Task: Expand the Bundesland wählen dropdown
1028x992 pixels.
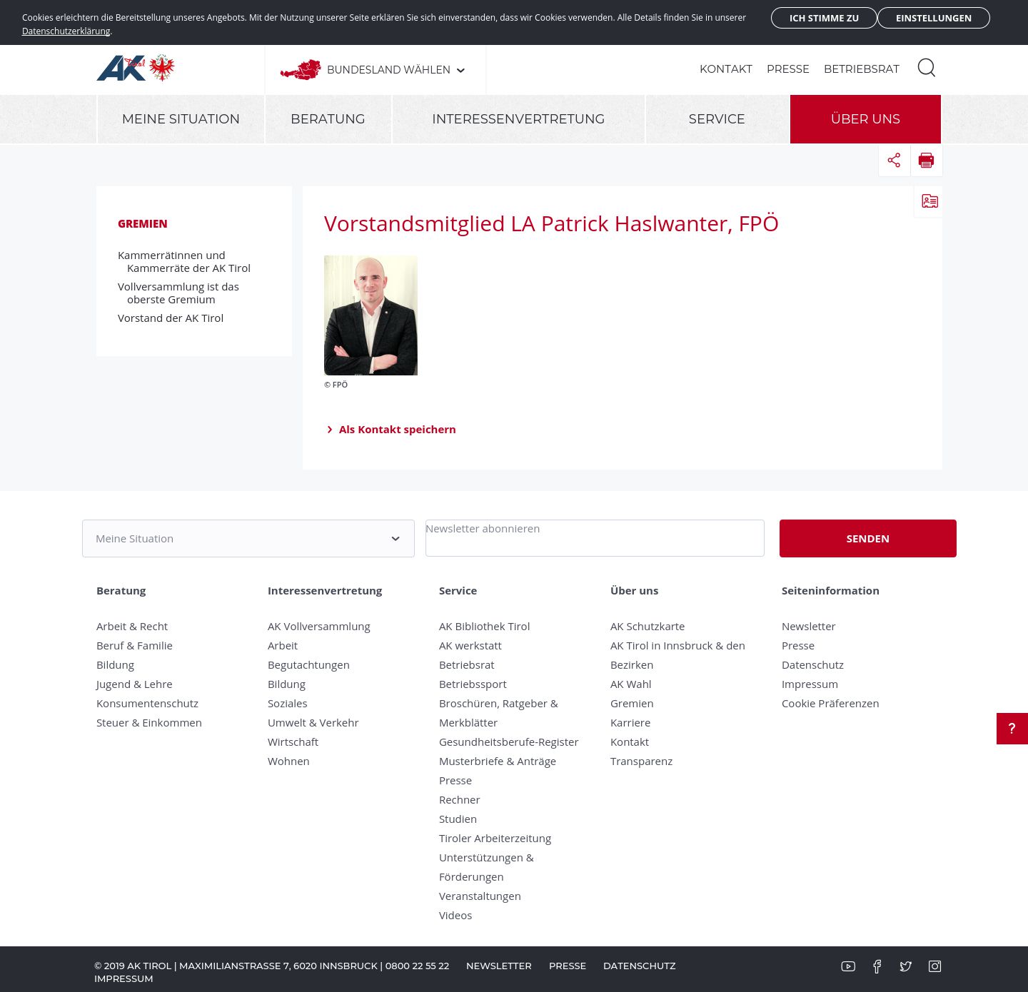Action: (x=395, y=70)
